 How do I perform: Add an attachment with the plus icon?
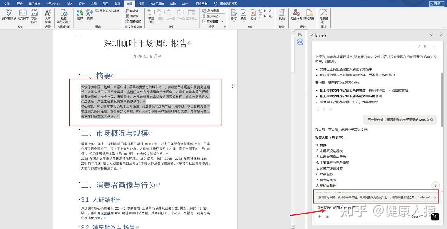(x=319, y=217)
